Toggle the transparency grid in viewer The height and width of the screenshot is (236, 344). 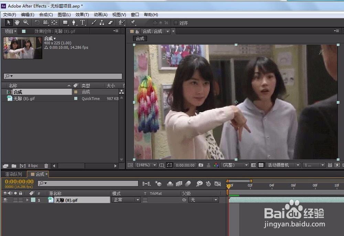pyautogui.click(x=261, y=165)
